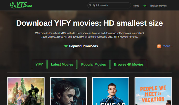Focus the Quick search field
This screenshot has width=179, height=105.
(x=109, y=5)
